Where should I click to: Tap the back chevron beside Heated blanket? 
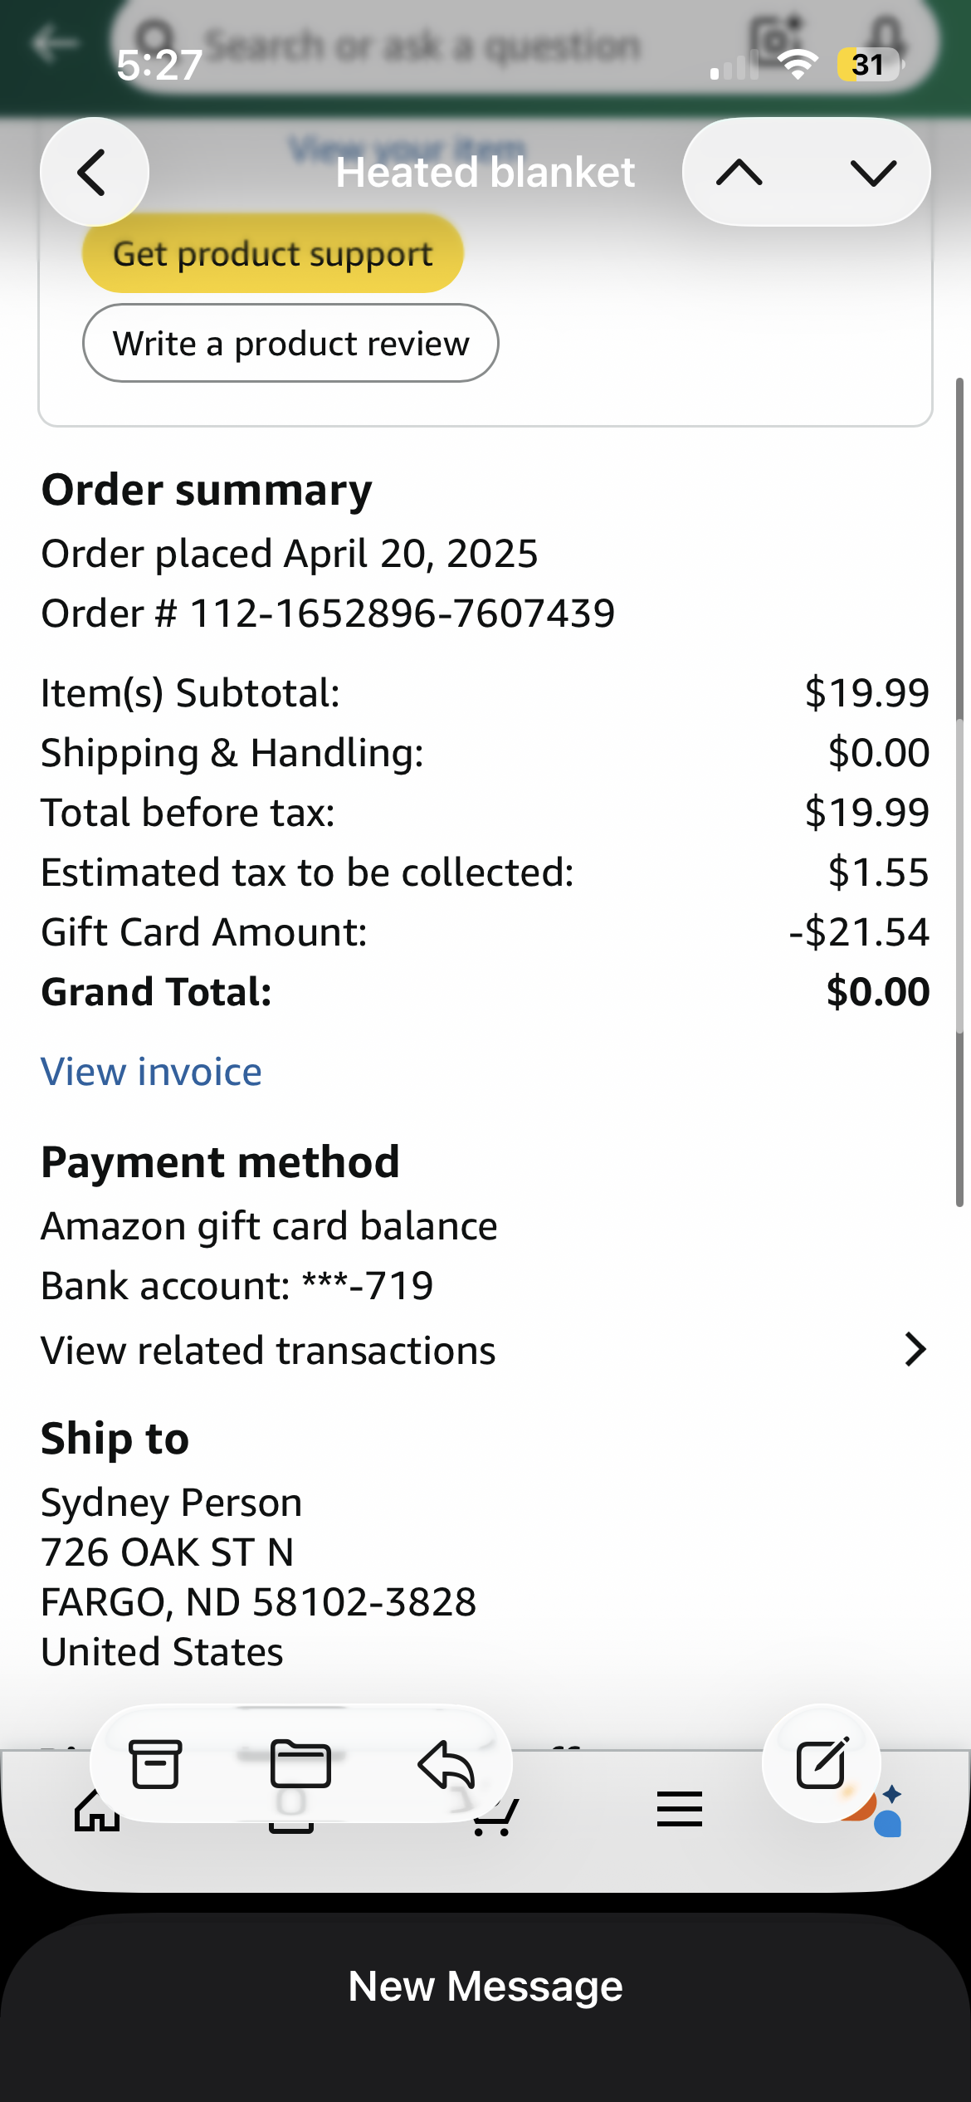tap(94, 172)
